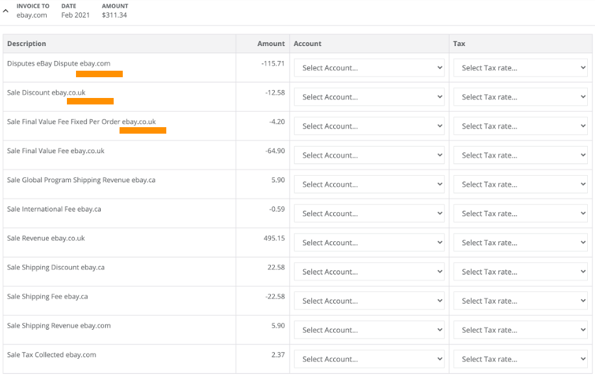Viewport: 595px width, 375px height.
Task: Click 'Sale Discount ebay.co.uk' description
Action: pos(46,93)
